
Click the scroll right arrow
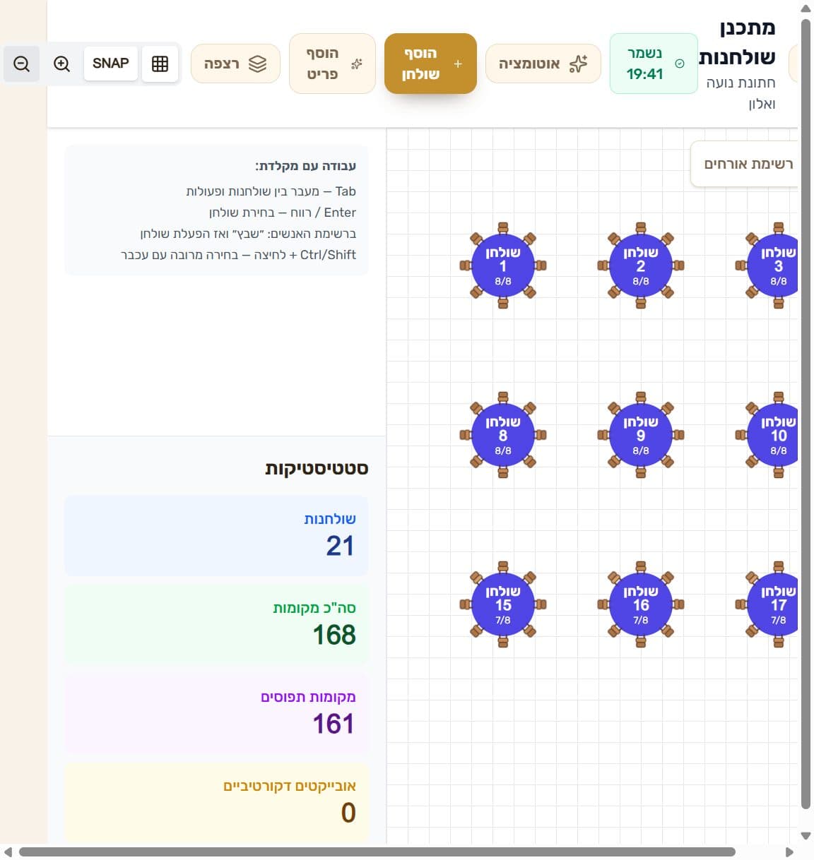coord(789,852)
